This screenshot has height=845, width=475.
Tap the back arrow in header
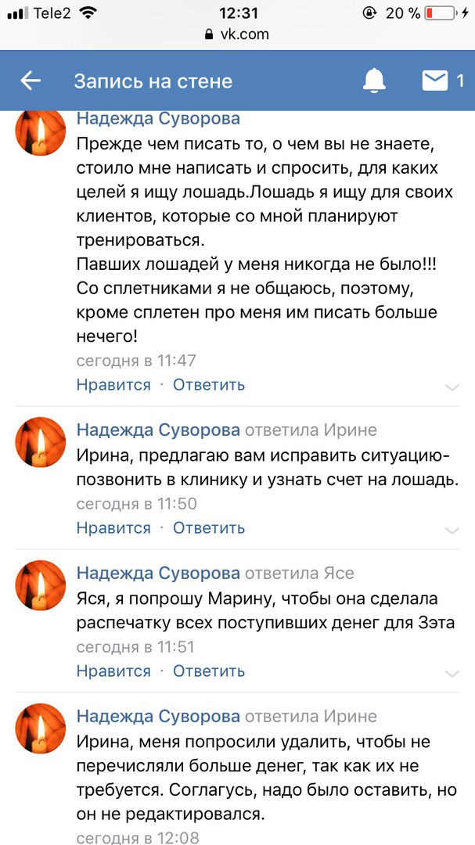(x=31, y=81)
